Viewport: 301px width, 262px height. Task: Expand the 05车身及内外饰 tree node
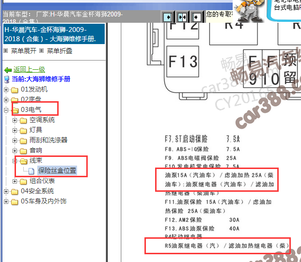pyautogui.click(x=6, y=201)
